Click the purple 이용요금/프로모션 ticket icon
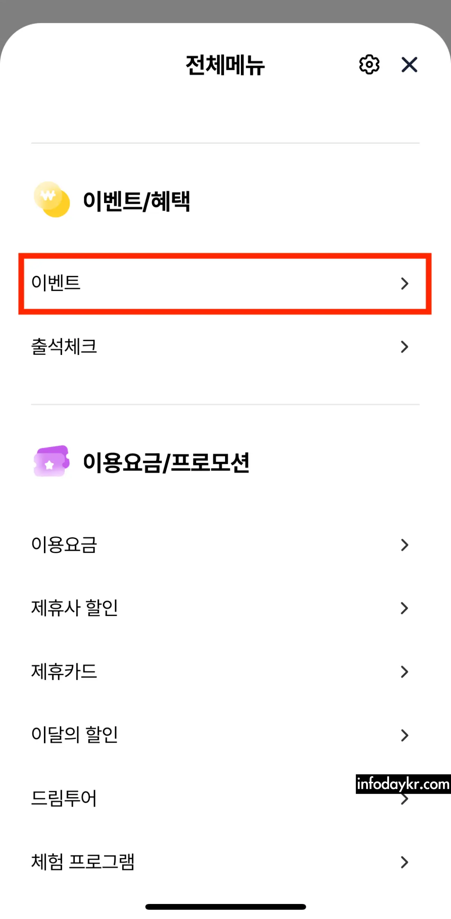451x919 pixels. click(52, 464)
